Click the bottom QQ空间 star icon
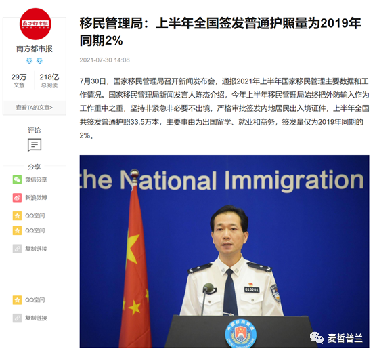 click(x=17, y=300)
